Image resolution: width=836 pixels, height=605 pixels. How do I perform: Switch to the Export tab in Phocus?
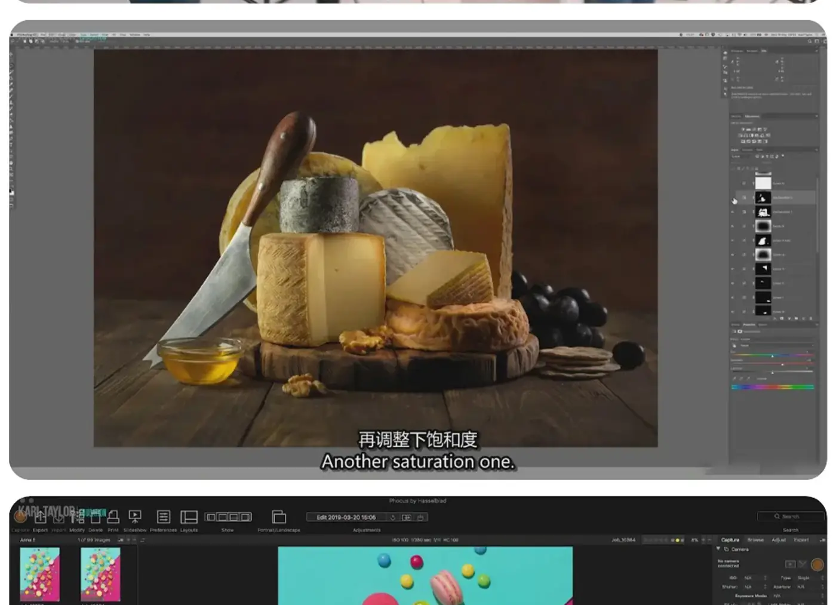coord(801,540)
